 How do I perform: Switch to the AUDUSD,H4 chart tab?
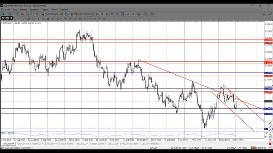tap(82, 144)
